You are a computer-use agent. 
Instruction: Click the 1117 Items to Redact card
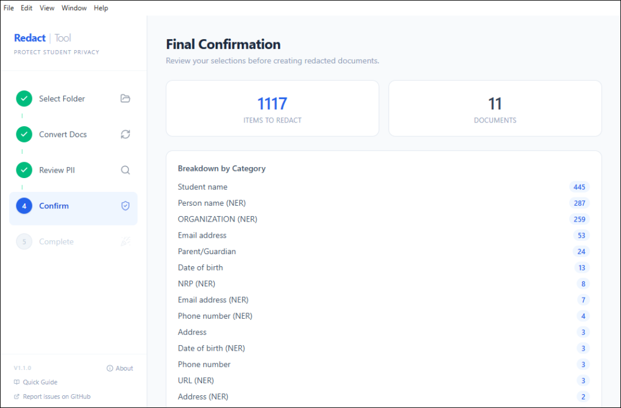[x=273, y=109]
